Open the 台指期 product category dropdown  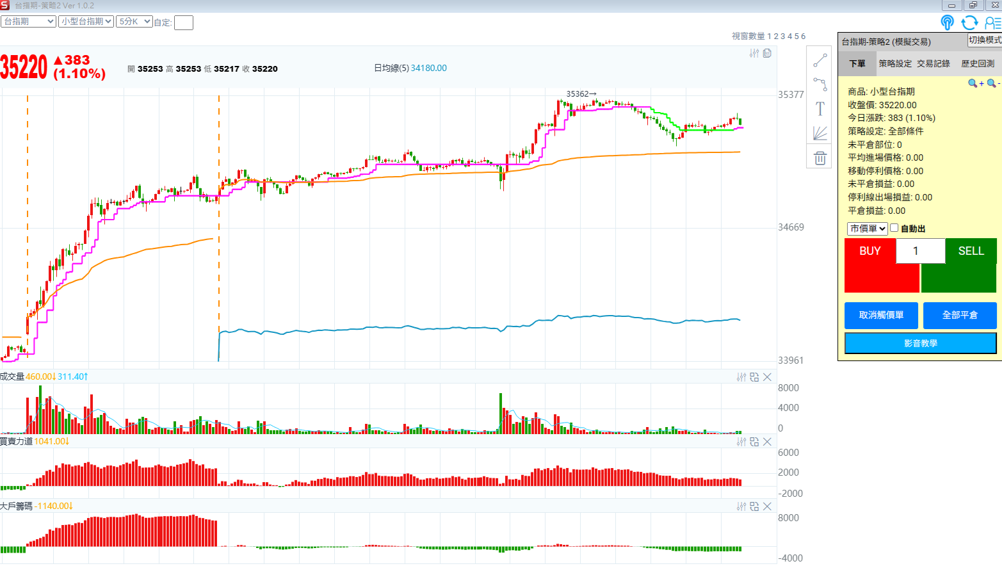coord(29,21)
